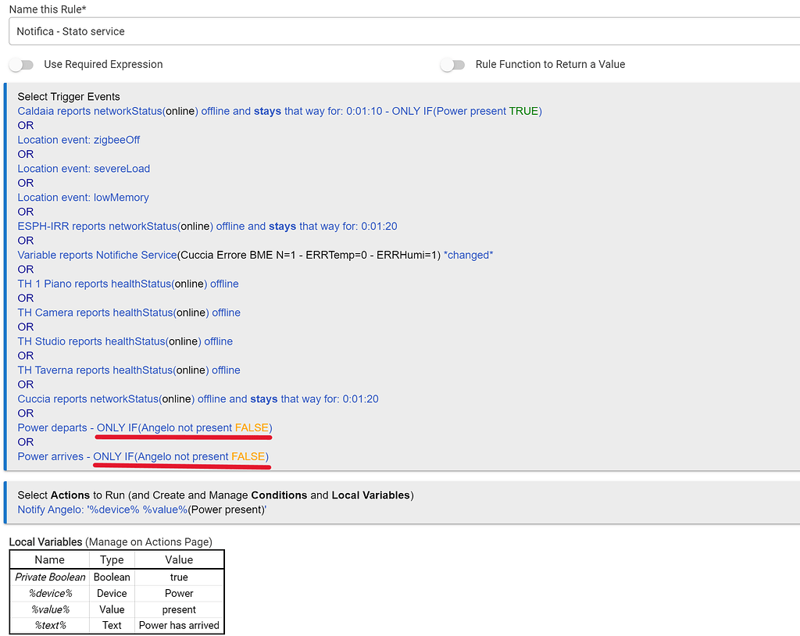Screen dimensions: 800x636
Task: Click the Notify Angelo action
Action: click(x=142, y=510)
